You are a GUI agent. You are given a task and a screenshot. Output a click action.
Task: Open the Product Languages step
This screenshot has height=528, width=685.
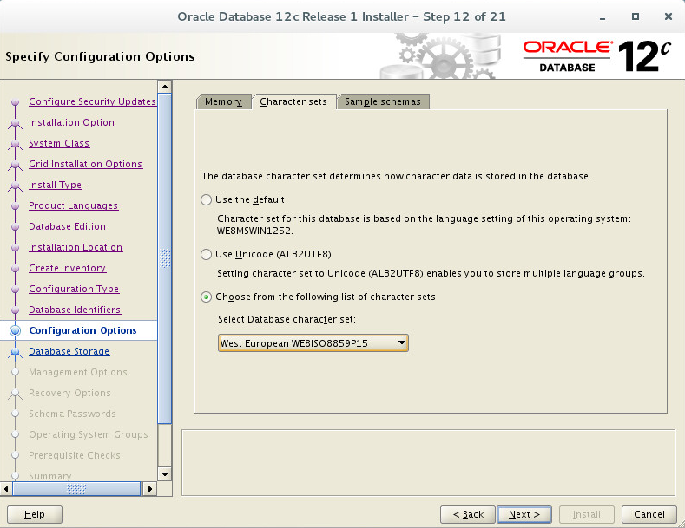coord(74,206)
